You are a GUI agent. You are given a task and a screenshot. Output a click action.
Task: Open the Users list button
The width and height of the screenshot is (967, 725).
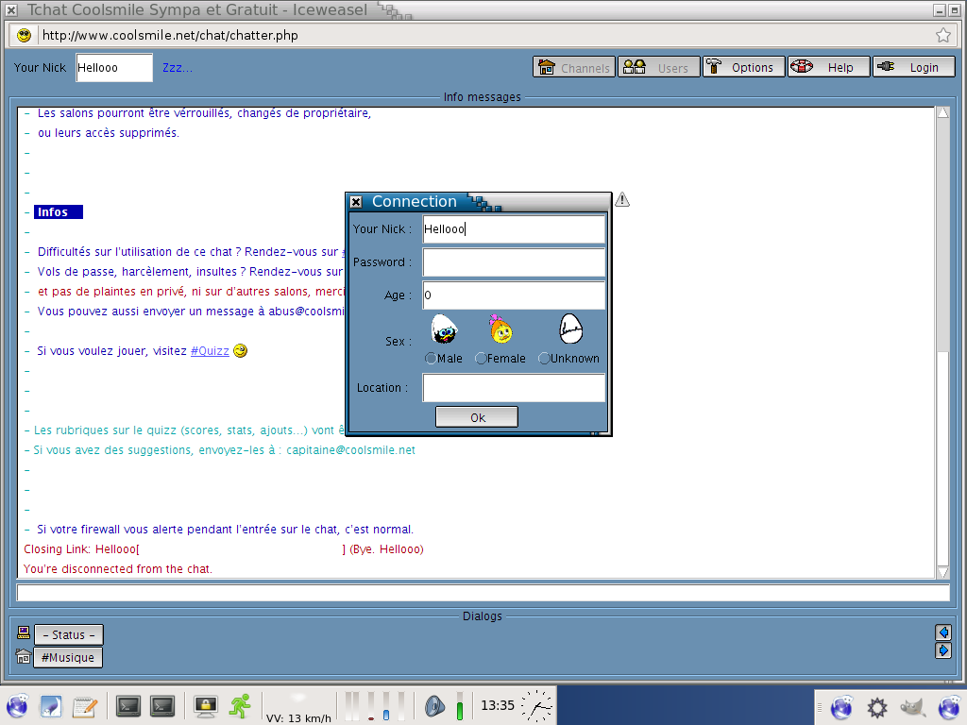point(658,67)
